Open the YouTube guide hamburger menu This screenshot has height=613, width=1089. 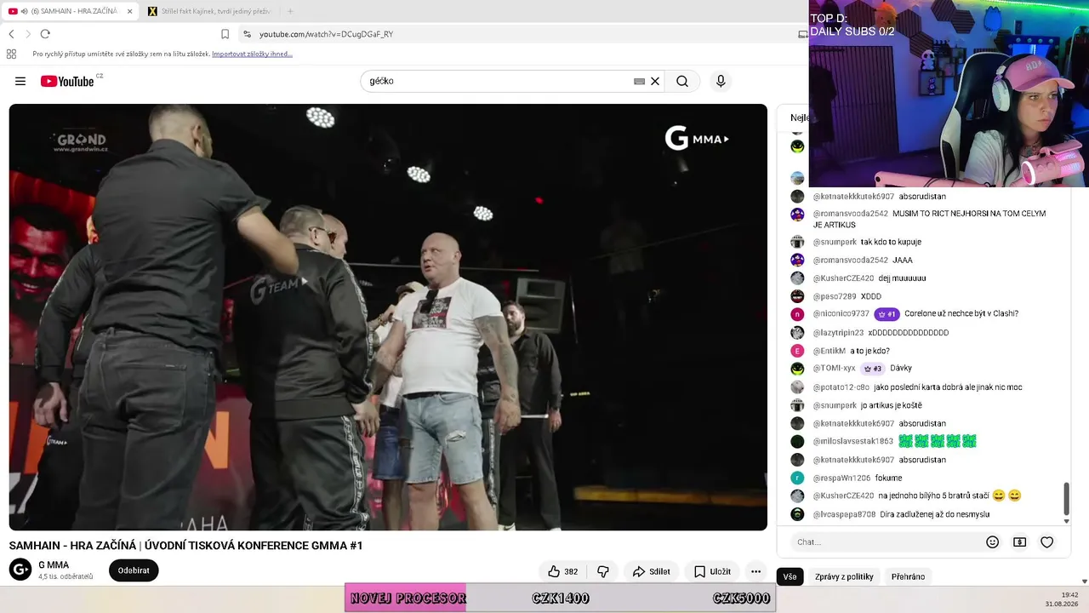20,81
